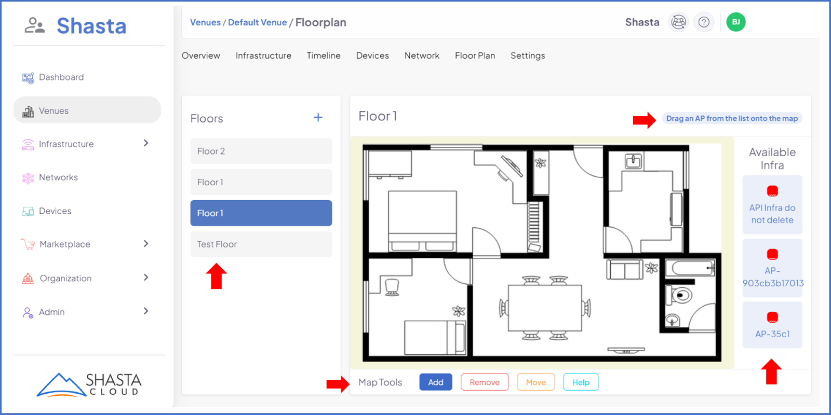Expand the Admin sidebar menu chevron
This screenshot has width=831, height=415.
coord(146,311)
